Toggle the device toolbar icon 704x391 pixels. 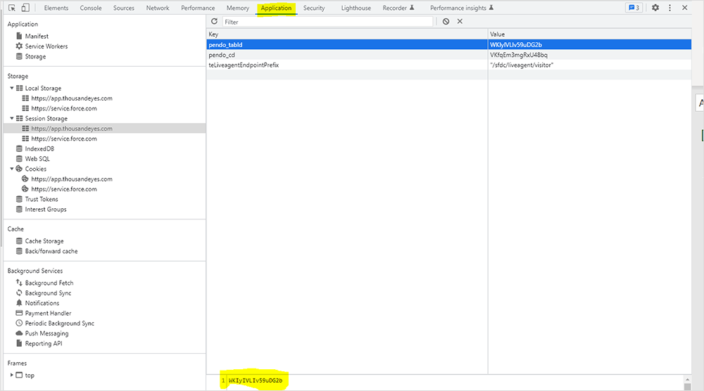tap(25, 8)
